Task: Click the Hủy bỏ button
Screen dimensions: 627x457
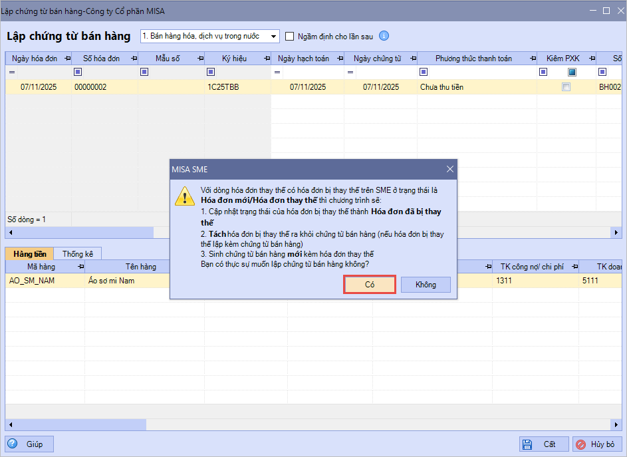Action: coord(597,444)
